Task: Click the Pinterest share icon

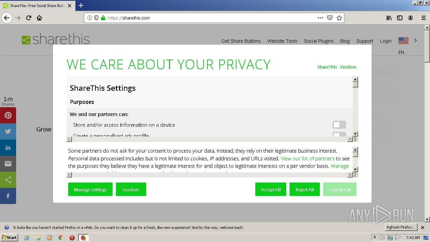Action: tap(8, 115)
